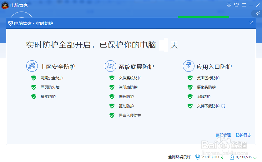The image size is (262, 162).
Task: Toggle the 驱动防护 green shield
Action: tap(112, 106)
